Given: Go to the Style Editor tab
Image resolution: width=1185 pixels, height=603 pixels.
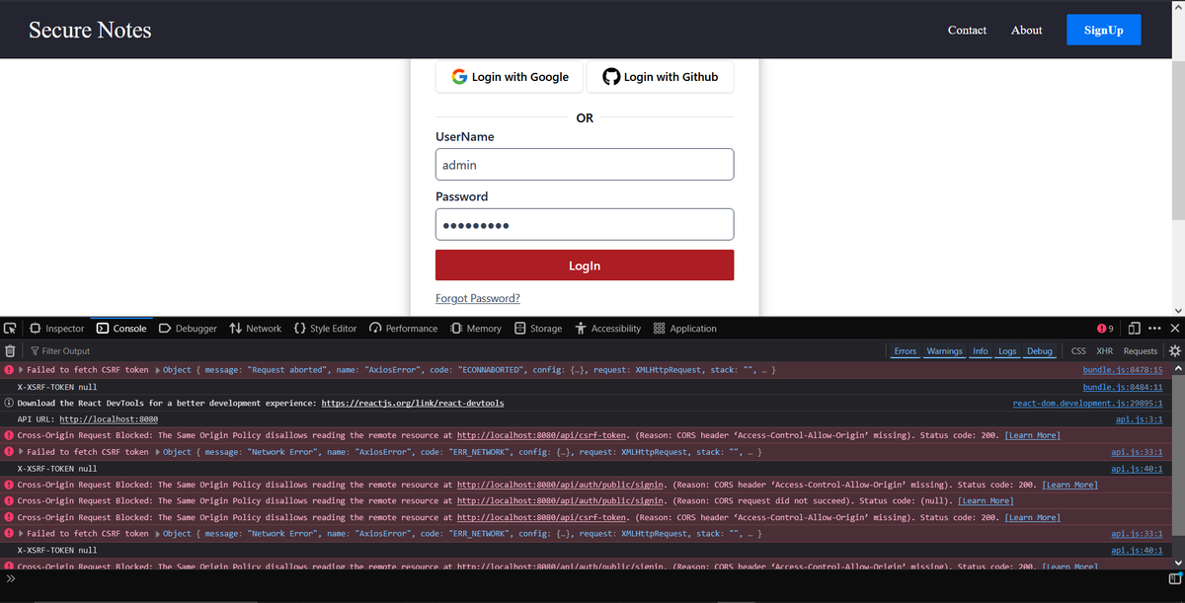Looking at the screenshot, I should coord(325,328).
